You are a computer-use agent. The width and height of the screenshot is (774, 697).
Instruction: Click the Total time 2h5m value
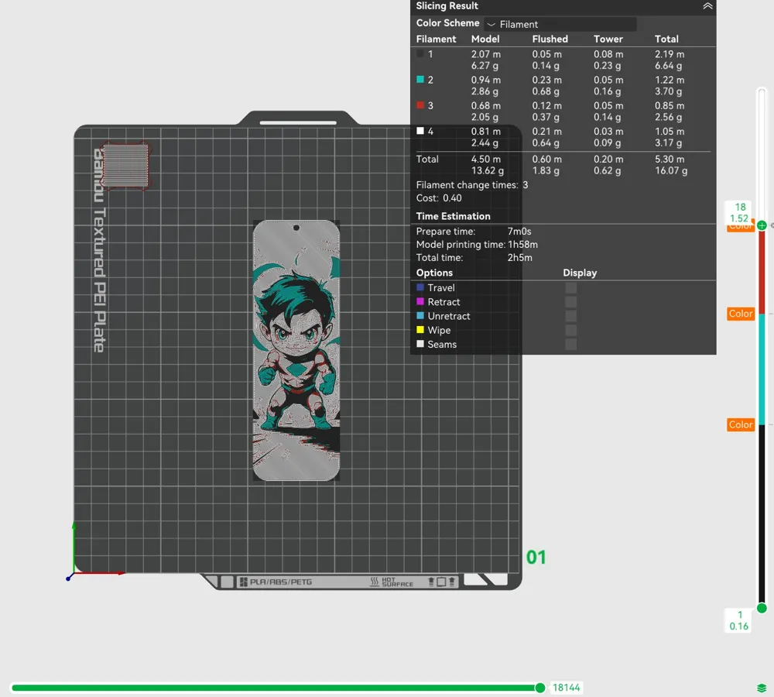click(520, 257)
